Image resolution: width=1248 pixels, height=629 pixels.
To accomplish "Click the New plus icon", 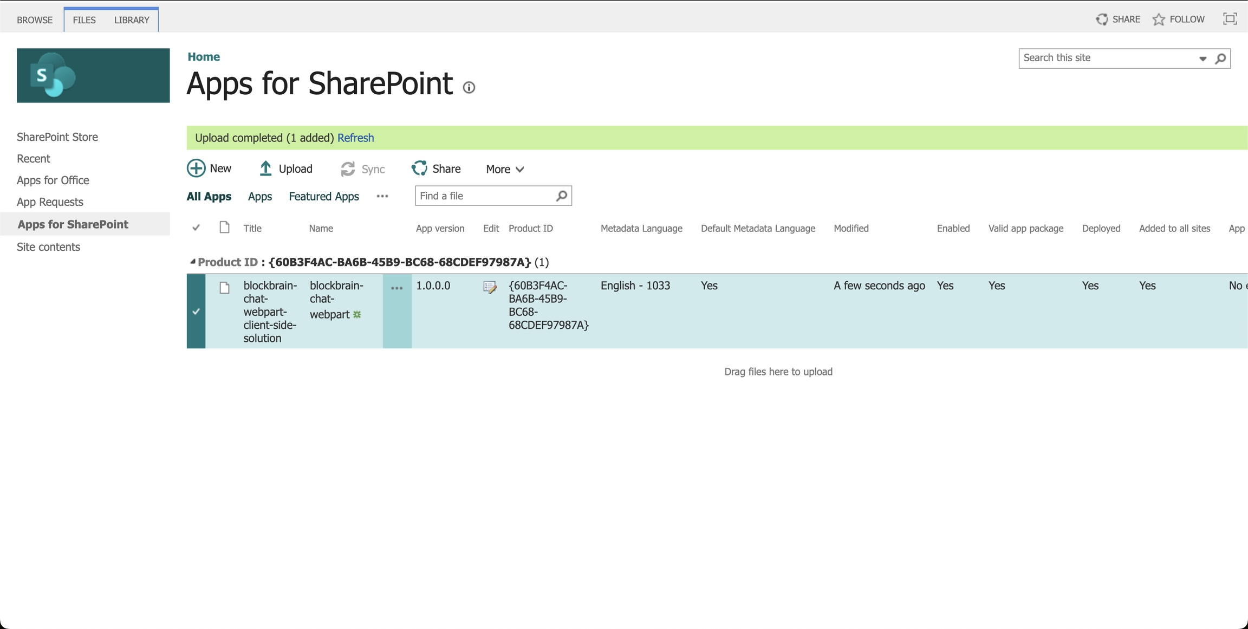I will 196,168.
